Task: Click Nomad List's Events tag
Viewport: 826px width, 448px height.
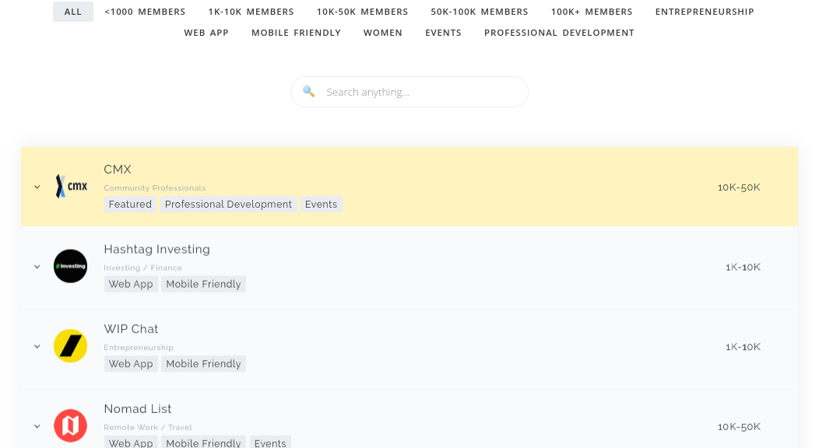Action: coord(270,443)
